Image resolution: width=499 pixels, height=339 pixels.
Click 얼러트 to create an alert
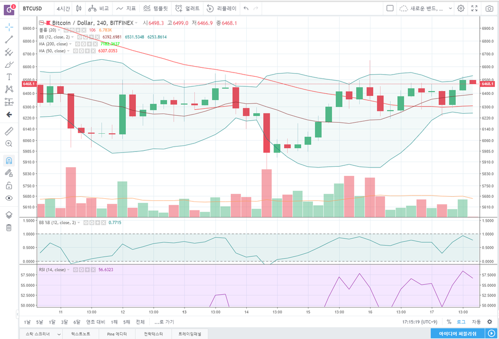click(x=188, y=9)
